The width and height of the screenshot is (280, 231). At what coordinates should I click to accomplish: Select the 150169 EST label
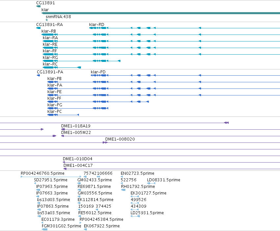(86, 206)
